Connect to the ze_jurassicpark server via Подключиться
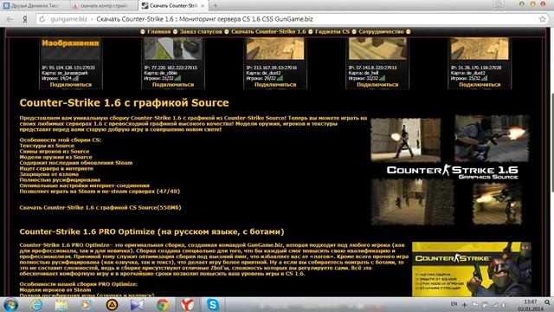Viewport: 554px width, 312px height. click(71, 85)
